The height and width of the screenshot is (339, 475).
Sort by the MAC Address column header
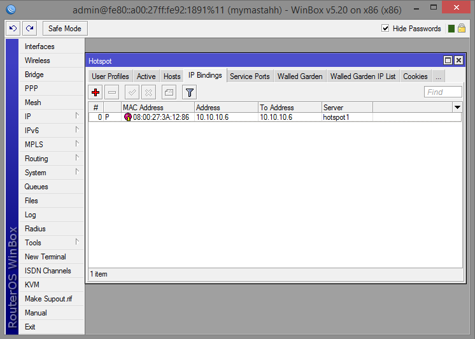pyautogui.click(x=158, y=107)
